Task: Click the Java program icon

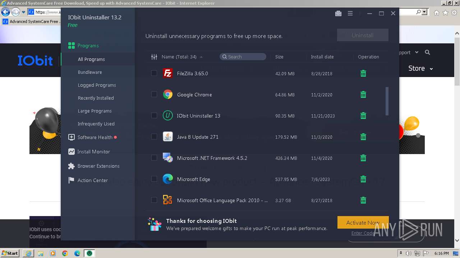Action: point(167,137)
